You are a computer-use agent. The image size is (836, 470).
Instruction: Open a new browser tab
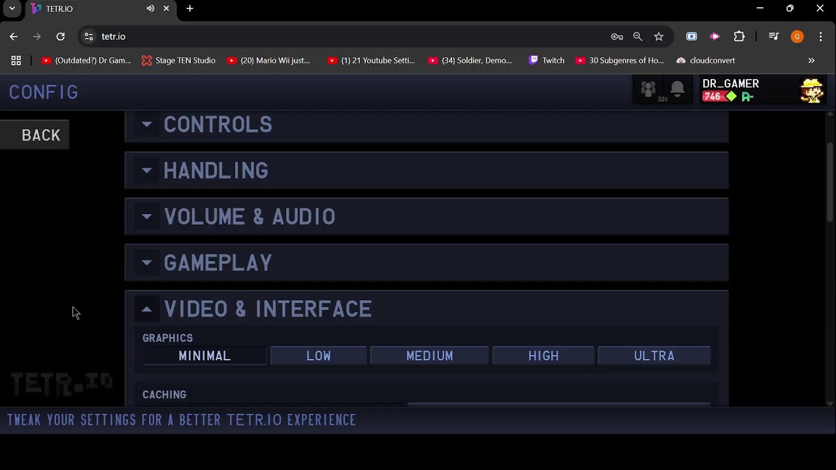coord(190,8)
